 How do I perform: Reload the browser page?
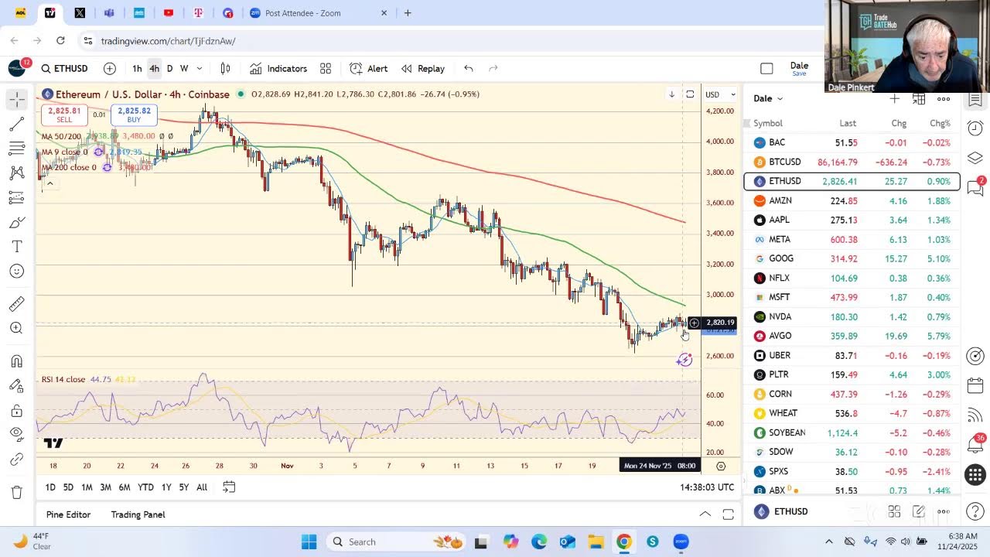click(61, 41)
